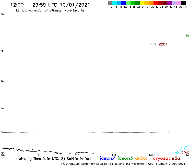189x166 pixels.
Task: Select the dark blue swatch in the legend
Action: 124,3
